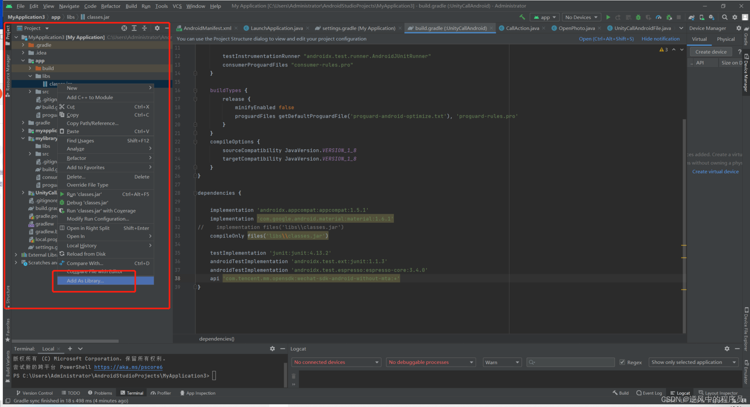
Task: Click the user account avatar icon
Action: pos(745,17)
